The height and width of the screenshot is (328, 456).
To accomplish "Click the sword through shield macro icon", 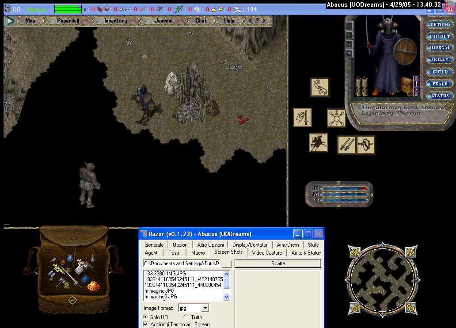I will click(365, 145).
